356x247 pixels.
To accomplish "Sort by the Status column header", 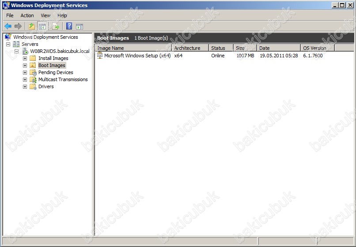I will point(221,48).
